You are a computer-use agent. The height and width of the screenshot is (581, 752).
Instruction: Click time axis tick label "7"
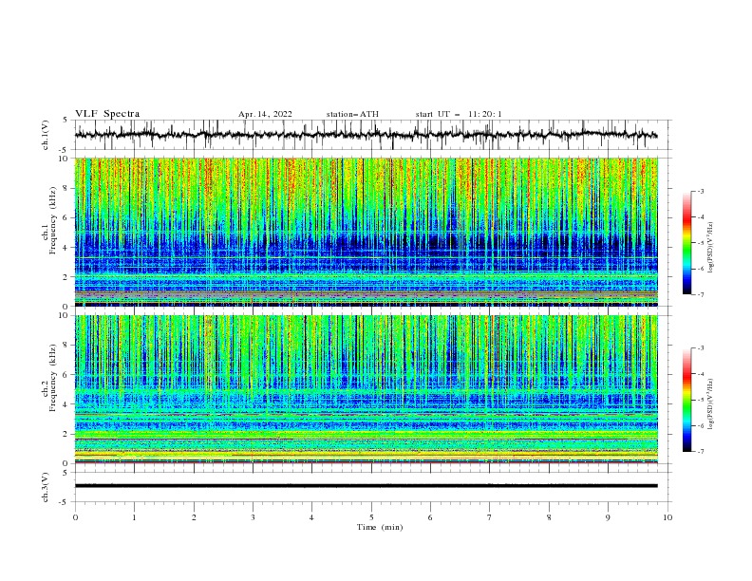pyautogui.click(x=490, y=517)
